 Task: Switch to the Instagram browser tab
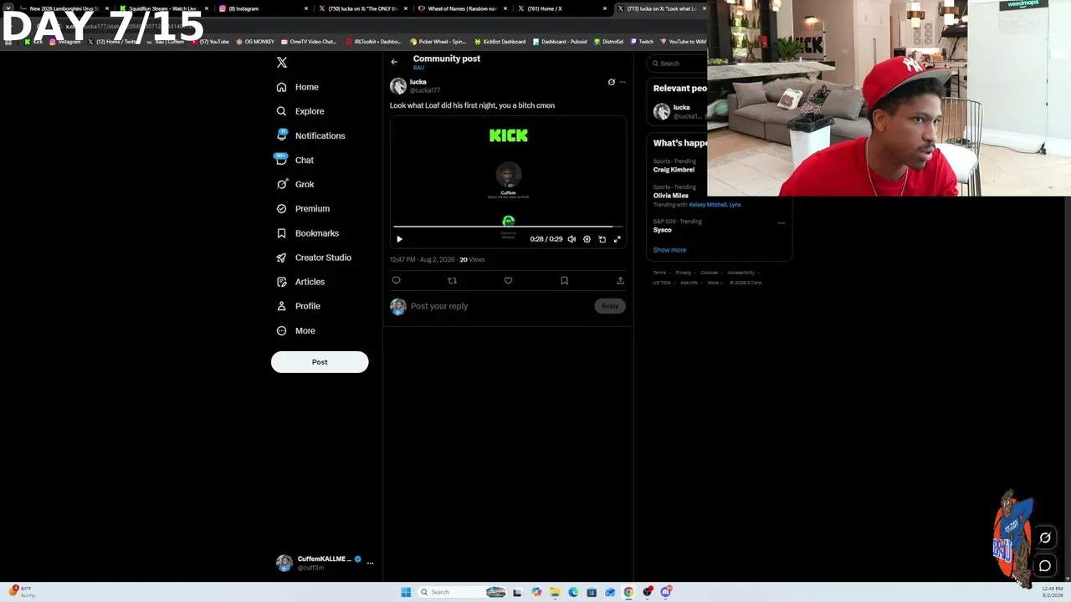pyautogui.click(x=264, y=8)
